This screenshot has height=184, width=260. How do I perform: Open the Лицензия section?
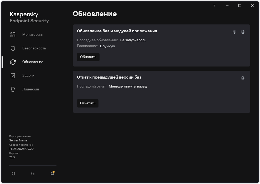[30, 89]
